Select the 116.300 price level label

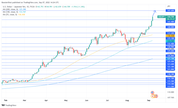tap(171, 79)
